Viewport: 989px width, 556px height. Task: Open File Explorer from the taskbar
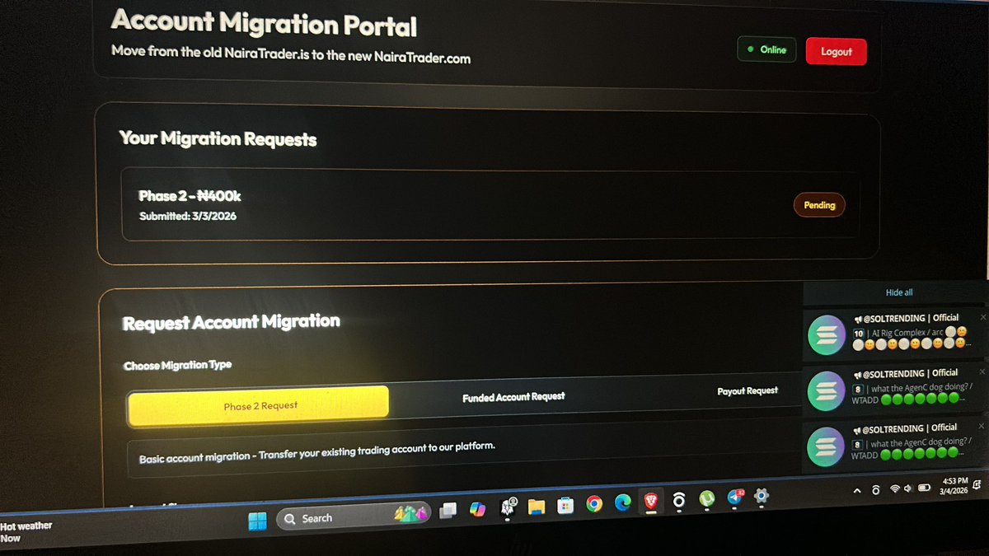coord(537,506)
